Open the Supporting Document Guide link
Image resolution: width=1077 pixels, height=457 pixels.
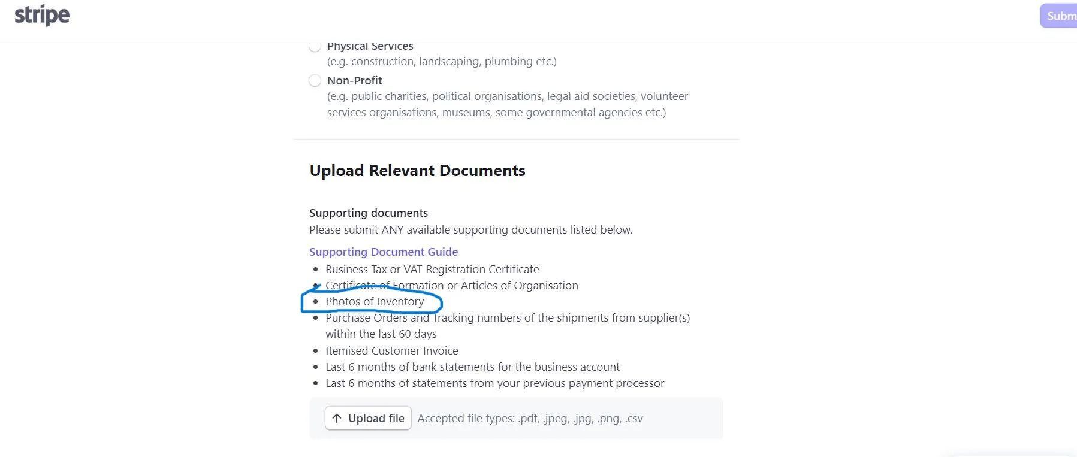384,252
